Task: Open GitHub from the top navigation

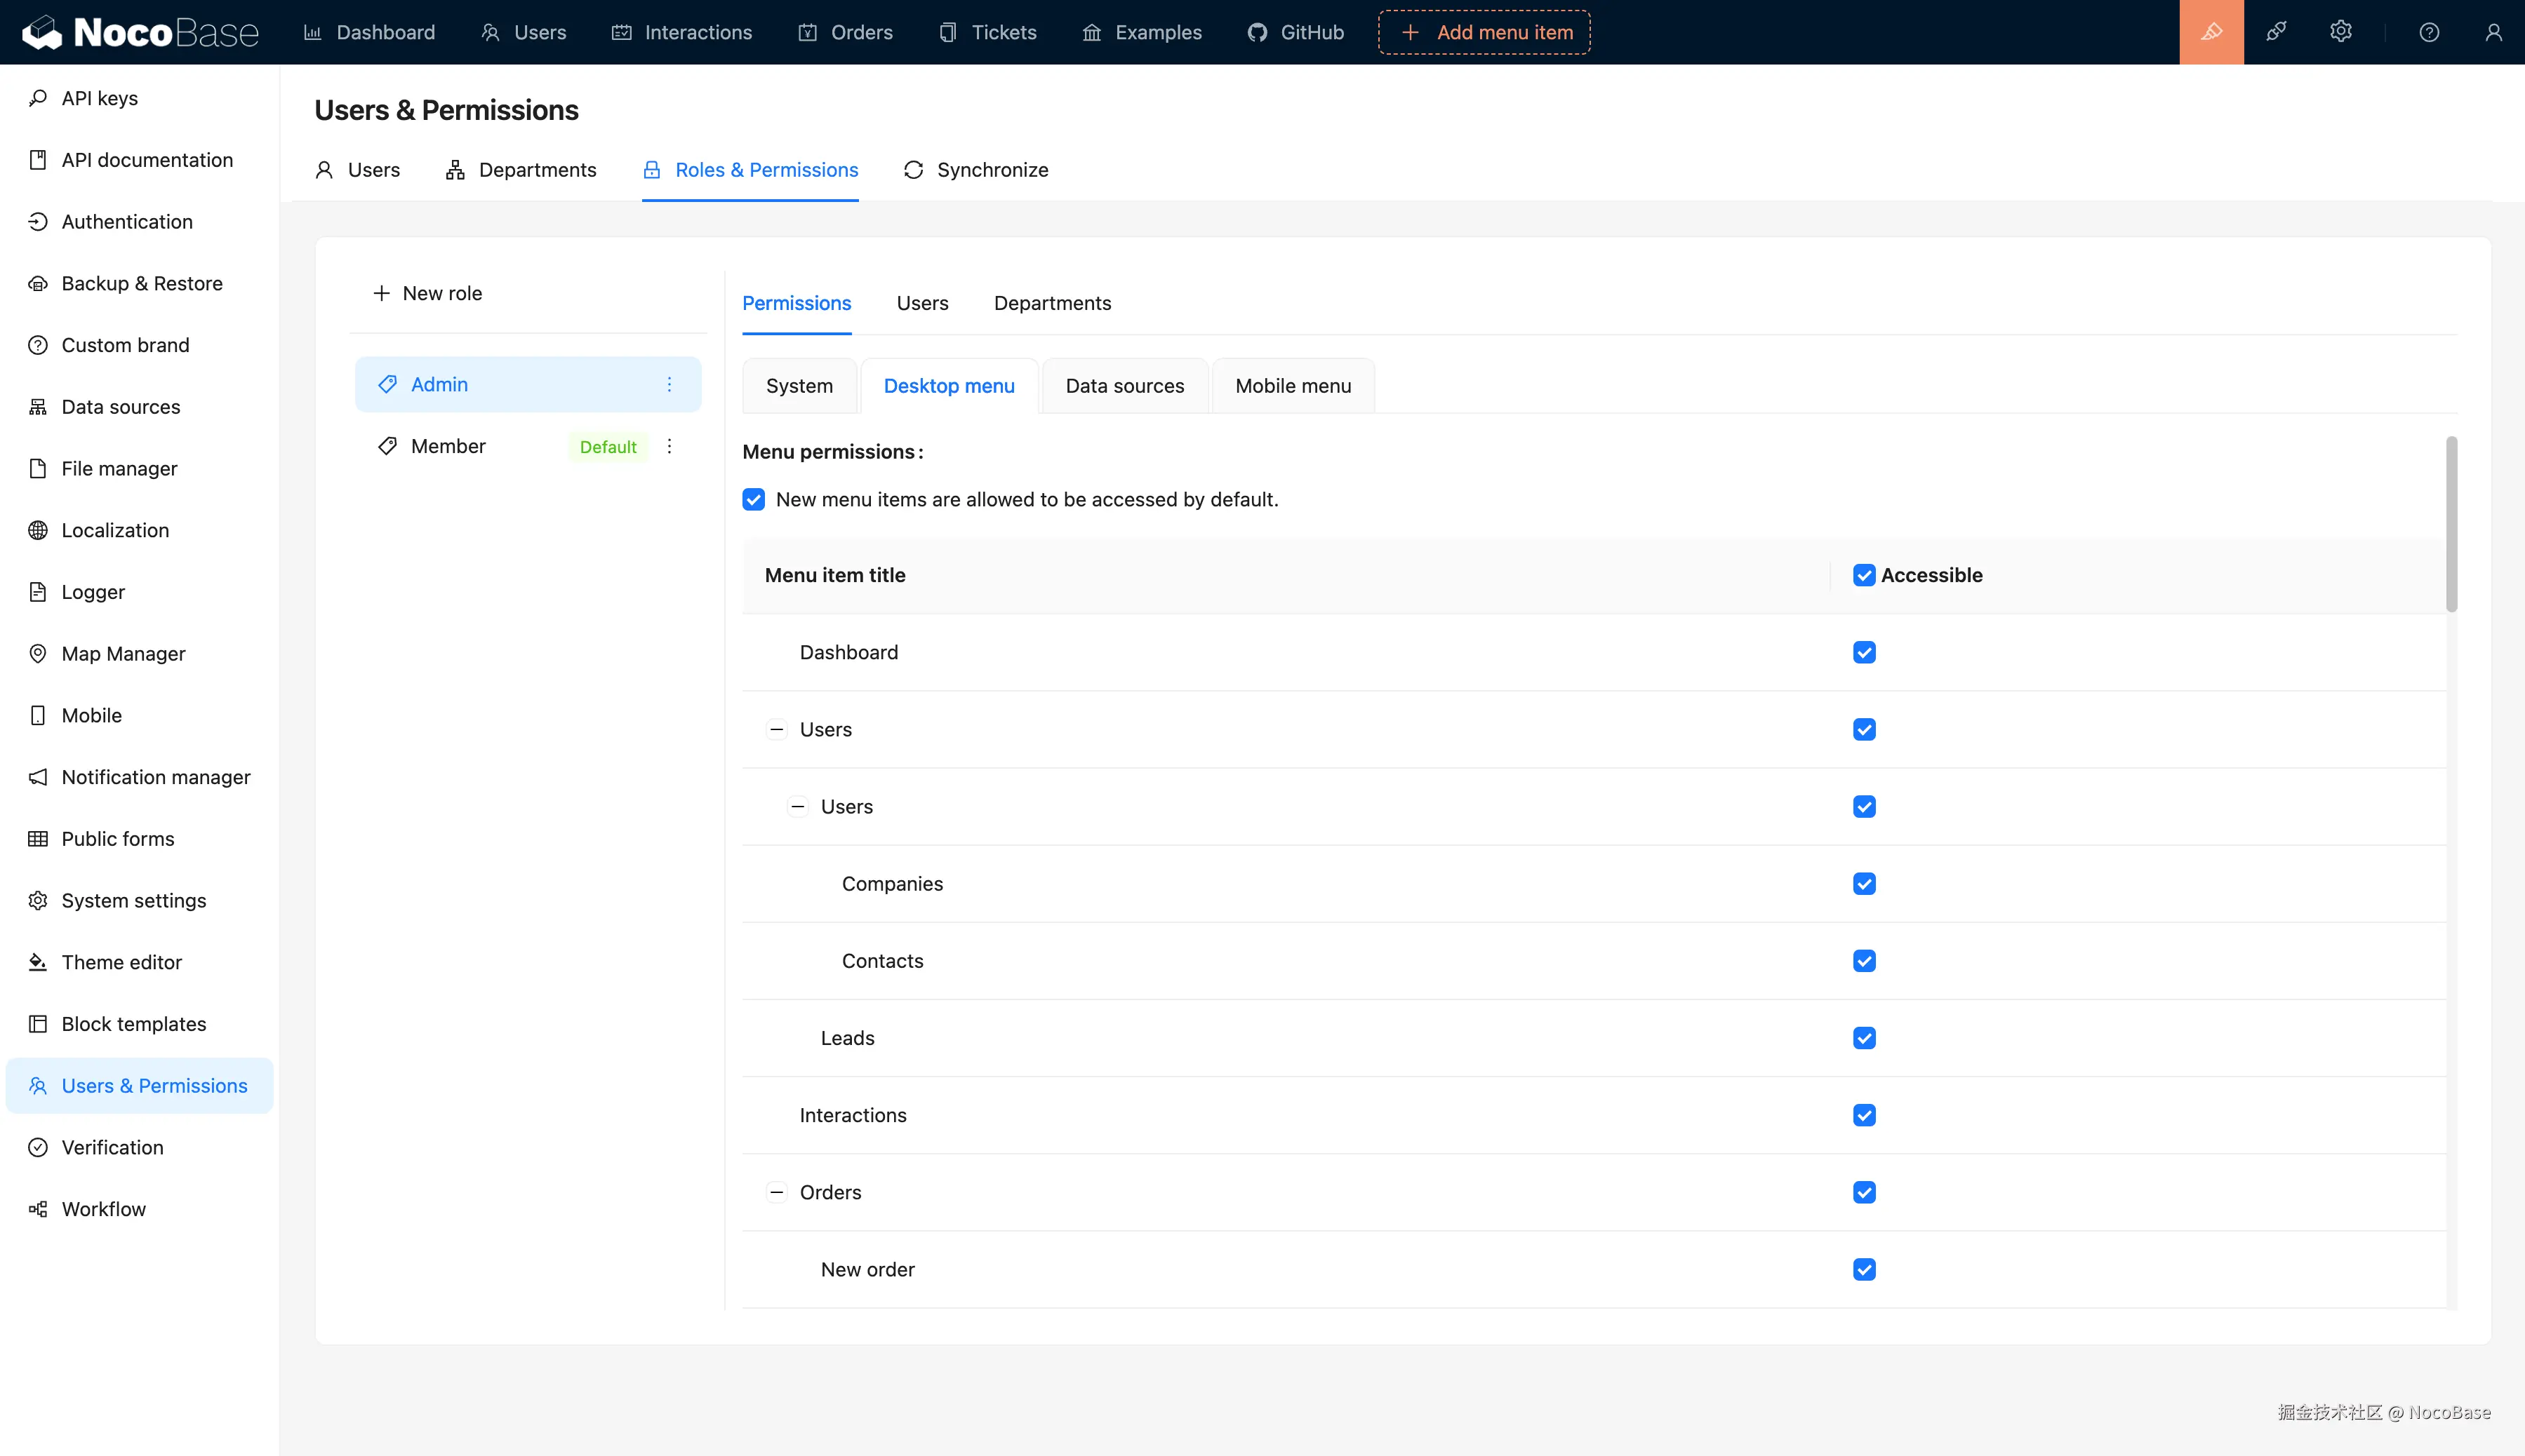Action: [1295, 31]
